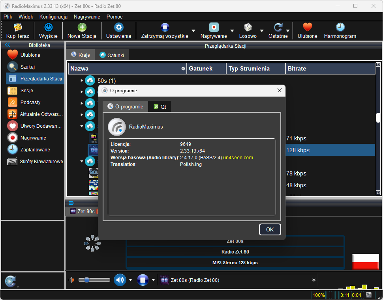Click the Kup Teraz toolbar icon
Viewport: 383px width, 300px height.
[x=18, y=27]
